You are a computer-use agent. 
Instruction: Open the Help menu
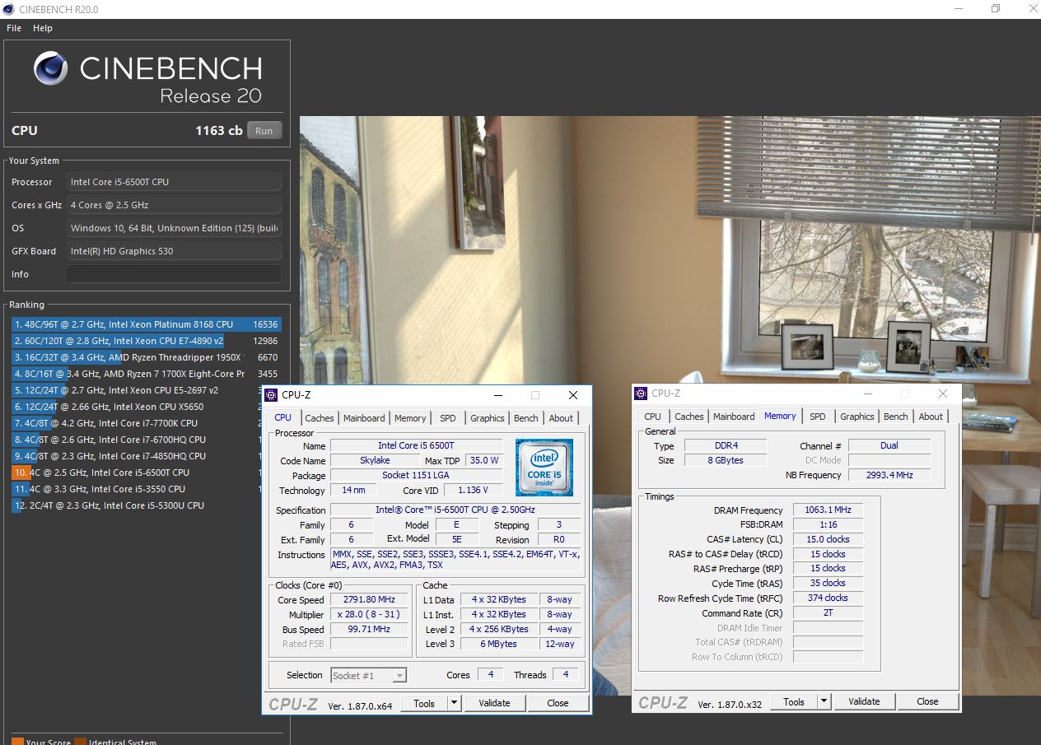(43, 28)
